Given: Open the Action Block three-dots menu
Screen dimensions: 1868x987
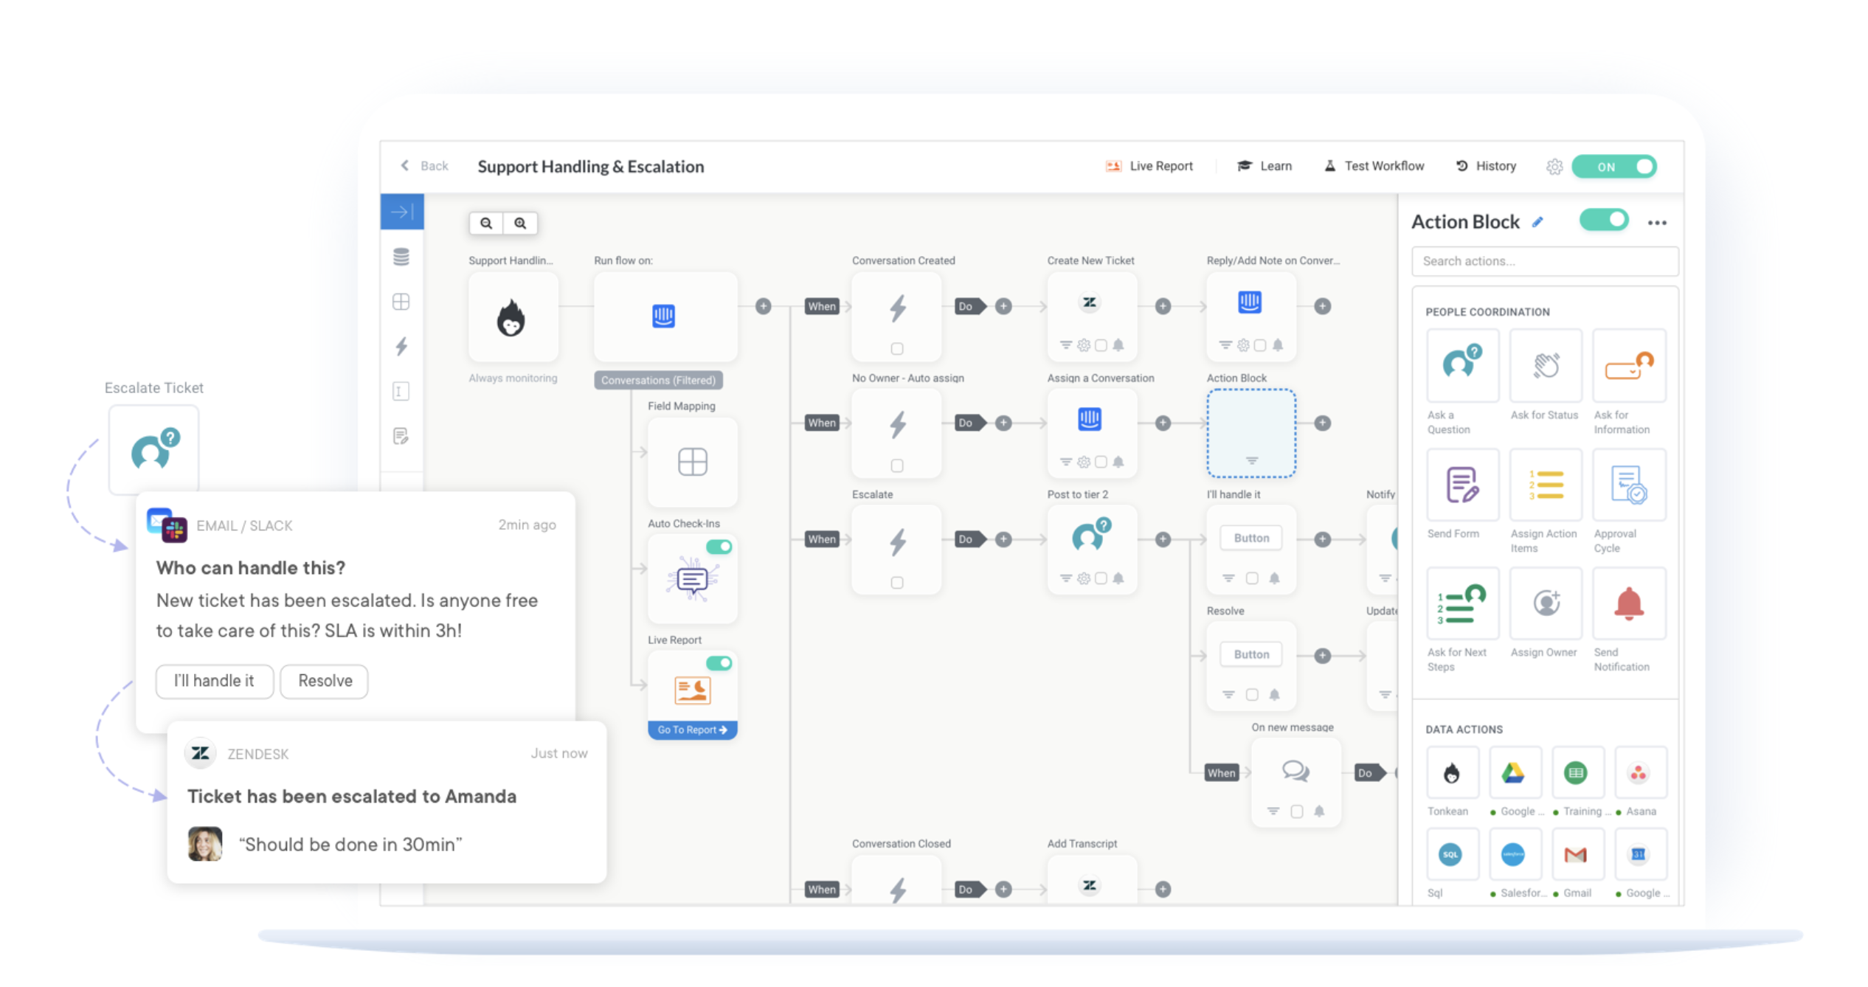Looking at the screenshot, I should click(x=1657, y=223).
